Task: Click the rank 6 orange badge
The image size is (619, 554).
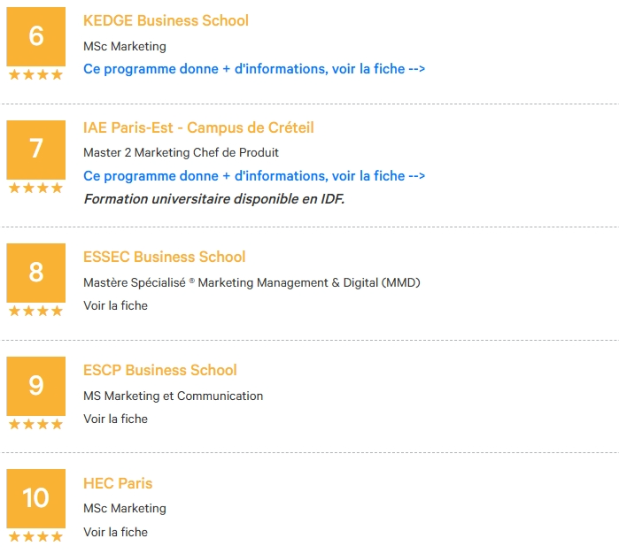Action: tap(36, 36)
